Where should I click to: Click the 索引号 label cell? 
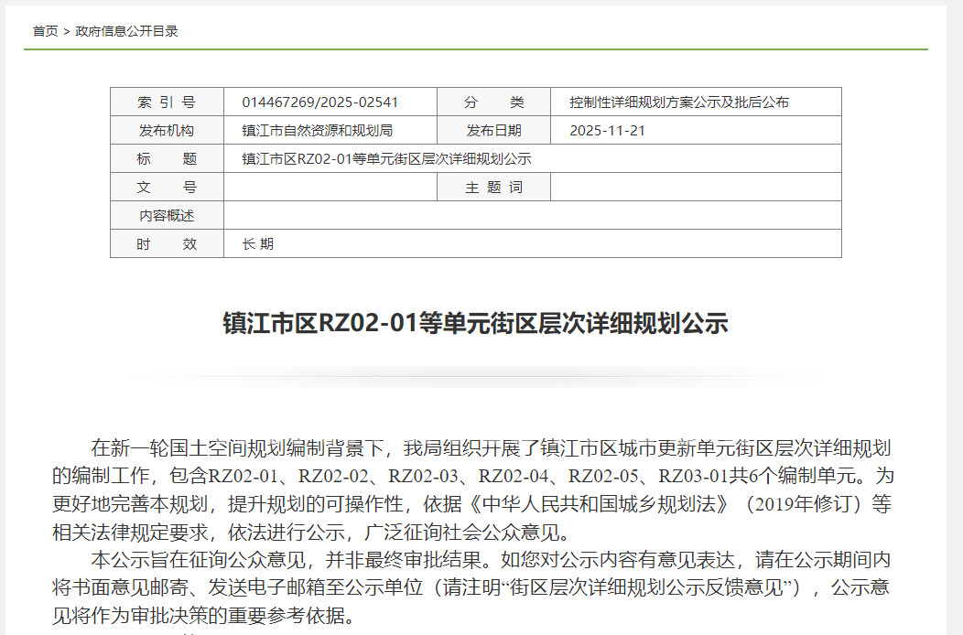[x=167, y=102]
